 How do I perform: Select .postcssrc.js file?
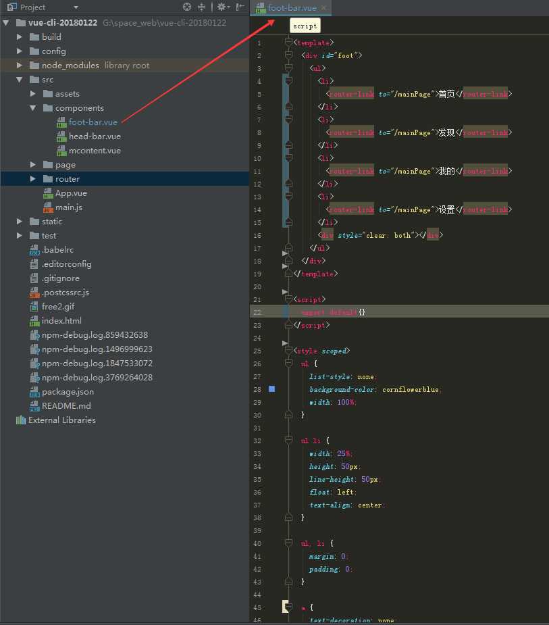click(66, 292)
